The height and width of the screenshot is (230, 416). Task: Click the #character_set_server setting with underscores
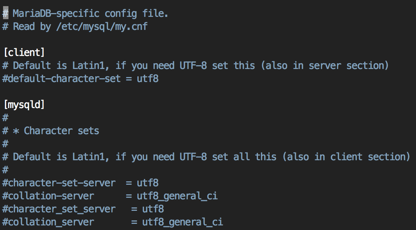point(59,209)
